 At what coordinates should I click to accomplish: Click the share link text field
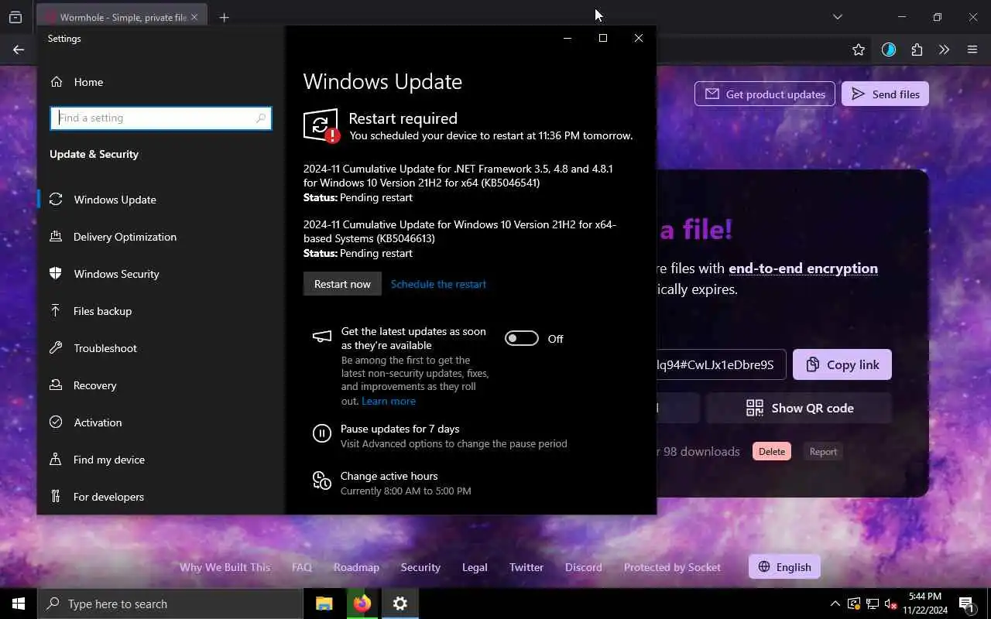point(722,364)
